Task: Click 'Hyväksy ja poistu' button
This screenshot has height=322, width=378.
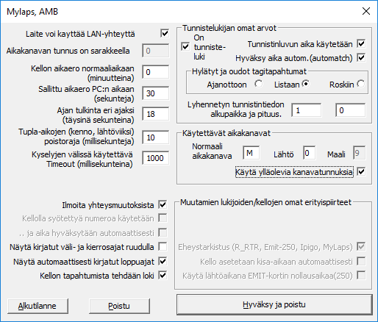Action: (274, 304)
